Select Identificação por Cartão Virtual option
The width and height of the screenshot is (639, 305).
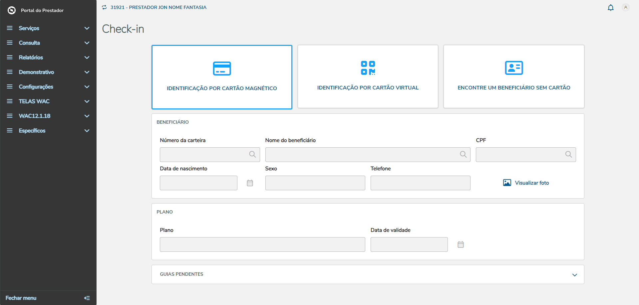tap(368, 76)
